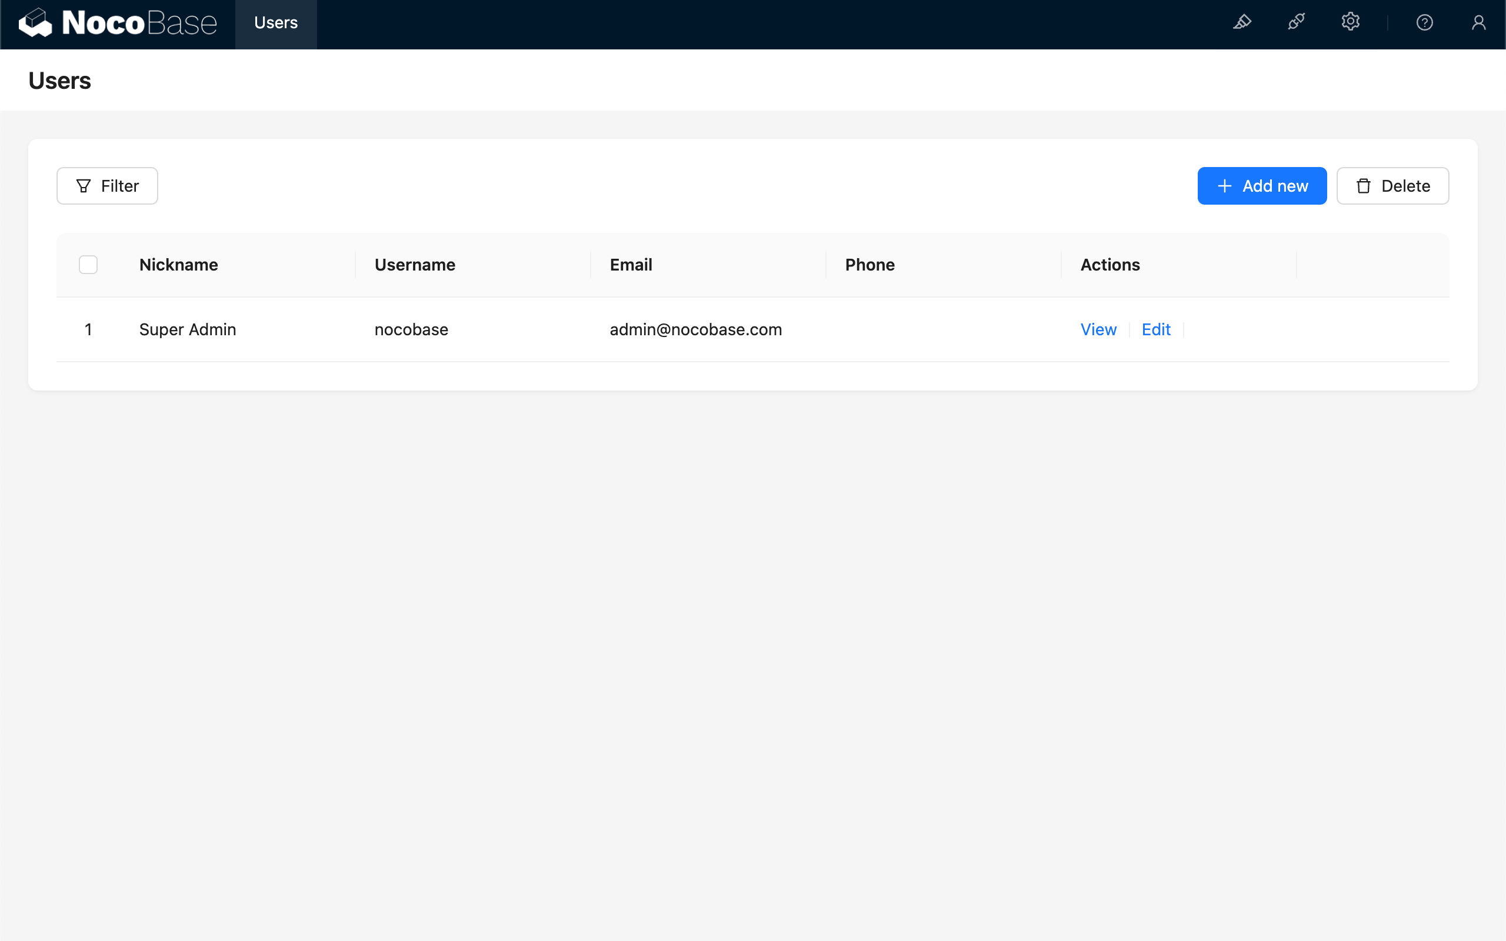Image resolution: width=1506 pixels, height=941 pixels.
Task: Click the Nickname column header
Action: click(x=179, y=265)
